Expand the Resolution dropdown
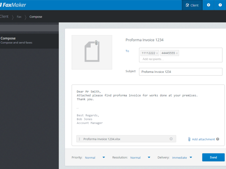The width and height of the screenshot is (226, 169). [x=149, y=157]
